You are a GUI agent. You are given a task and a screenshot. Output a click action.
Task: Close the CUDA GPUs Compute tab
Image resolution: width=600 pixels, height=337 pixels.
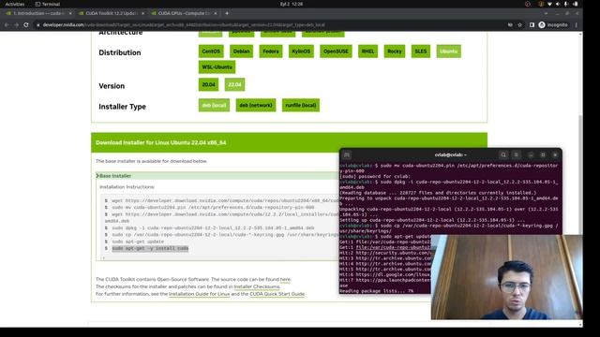216,13
